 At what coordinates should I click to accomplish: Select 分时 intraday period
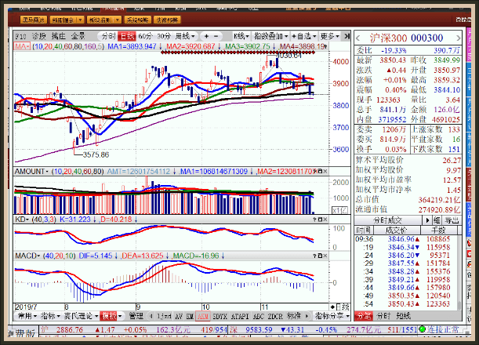tap(108, 36)
